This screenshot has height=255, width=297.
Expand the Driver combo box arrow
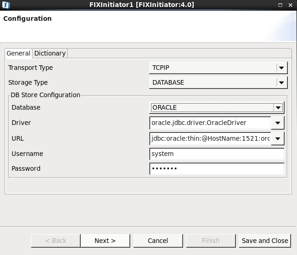point(278,123)
